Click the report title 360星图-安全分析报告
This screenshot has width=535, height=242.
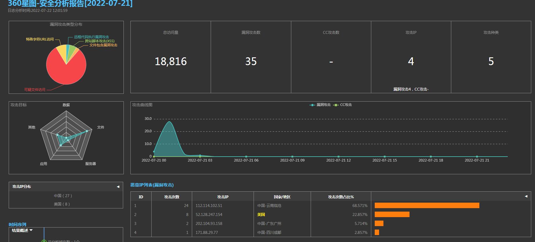pos(70,3)
